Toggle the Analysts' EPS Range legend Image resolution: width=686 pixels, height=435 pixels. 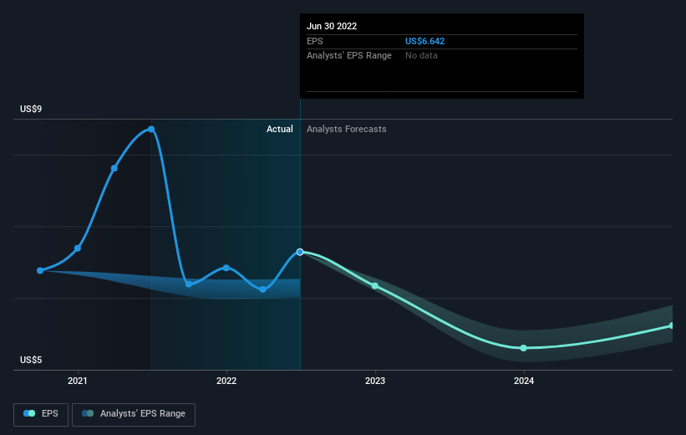pos(134,414)
